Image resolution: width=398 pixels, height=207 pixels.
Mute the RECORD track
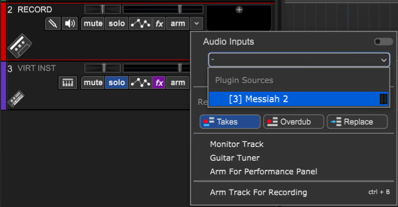[x=93, y=23]
